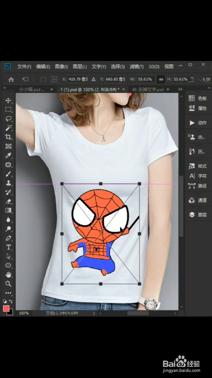Viewport: 212px width, 378px height.
Task: Select the Move tool
Action: coord(8,100)
